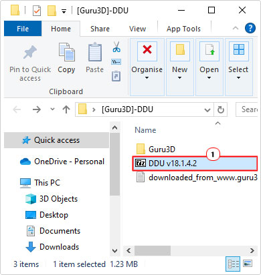Click the Refresh button
The image size is (261, 275).
221,109
